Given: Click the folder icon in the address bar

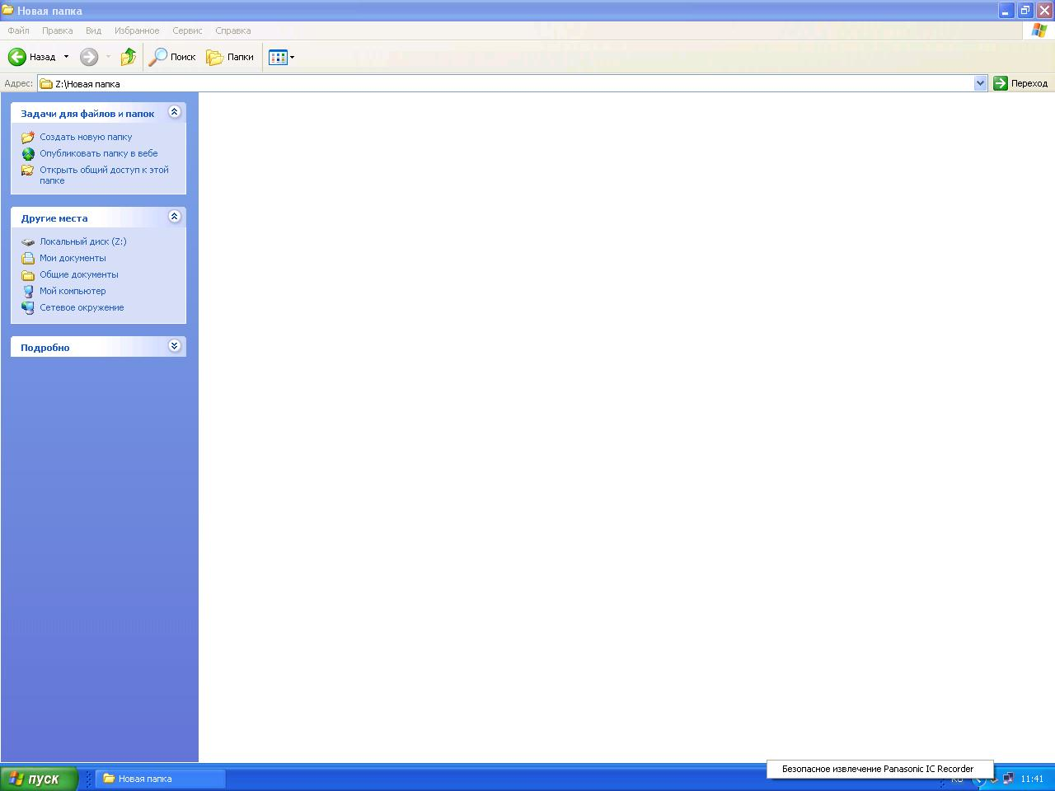Looking at the screenshot, I should click(47, 83).
